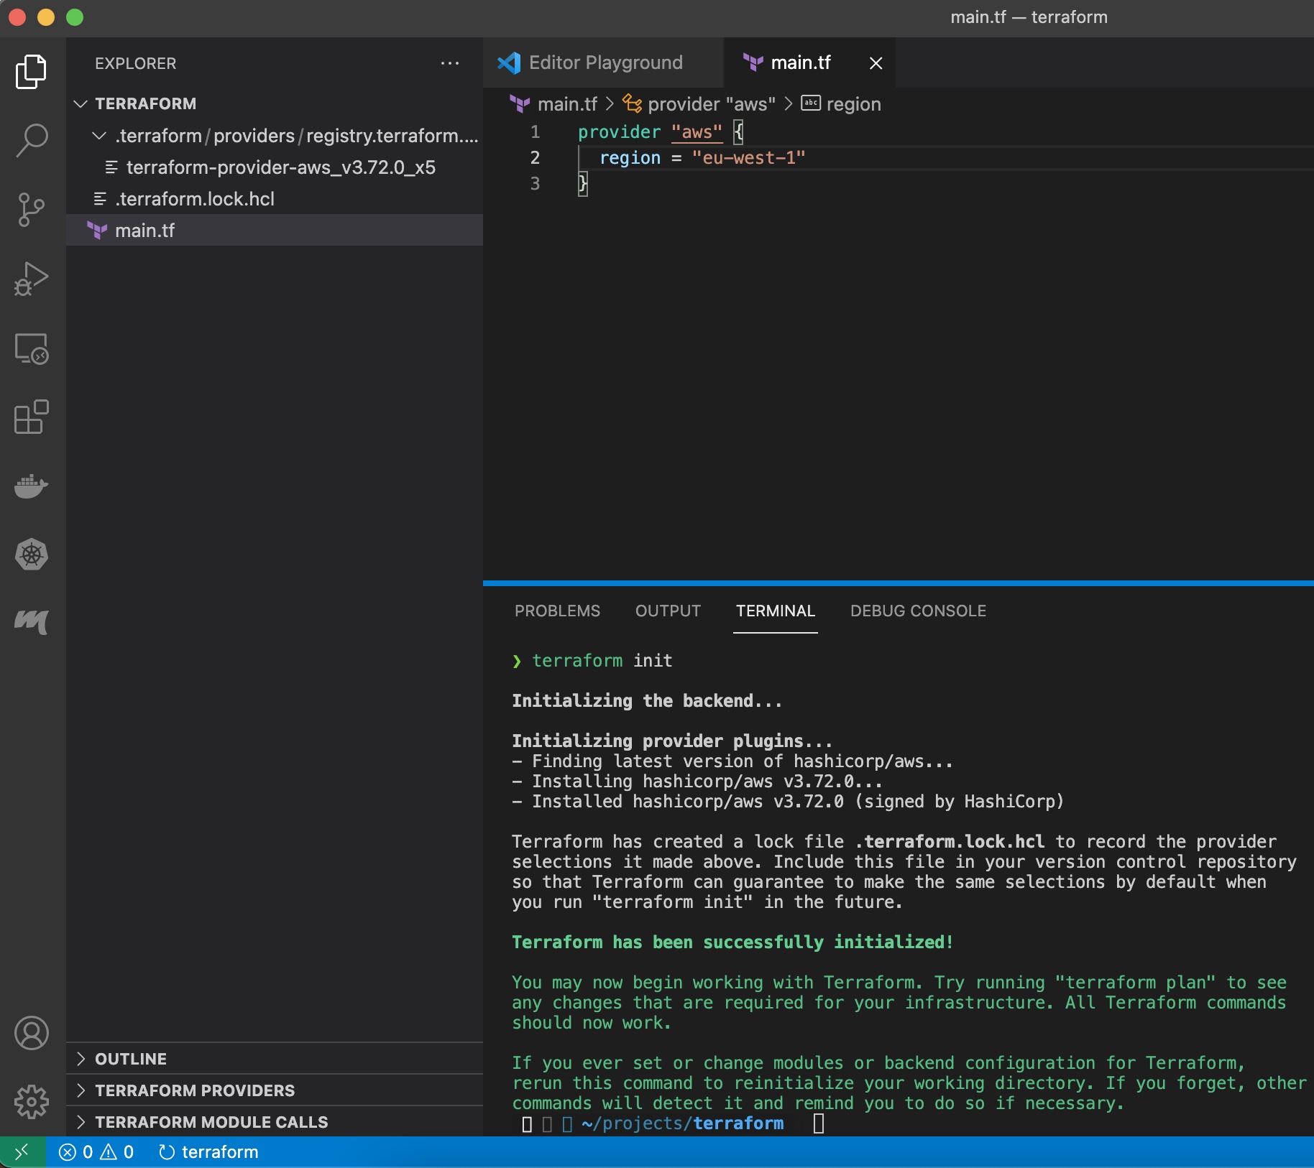Switch to the DEBUG CONSOLE tab
1314x1168 pixels.
coord(918,611)
